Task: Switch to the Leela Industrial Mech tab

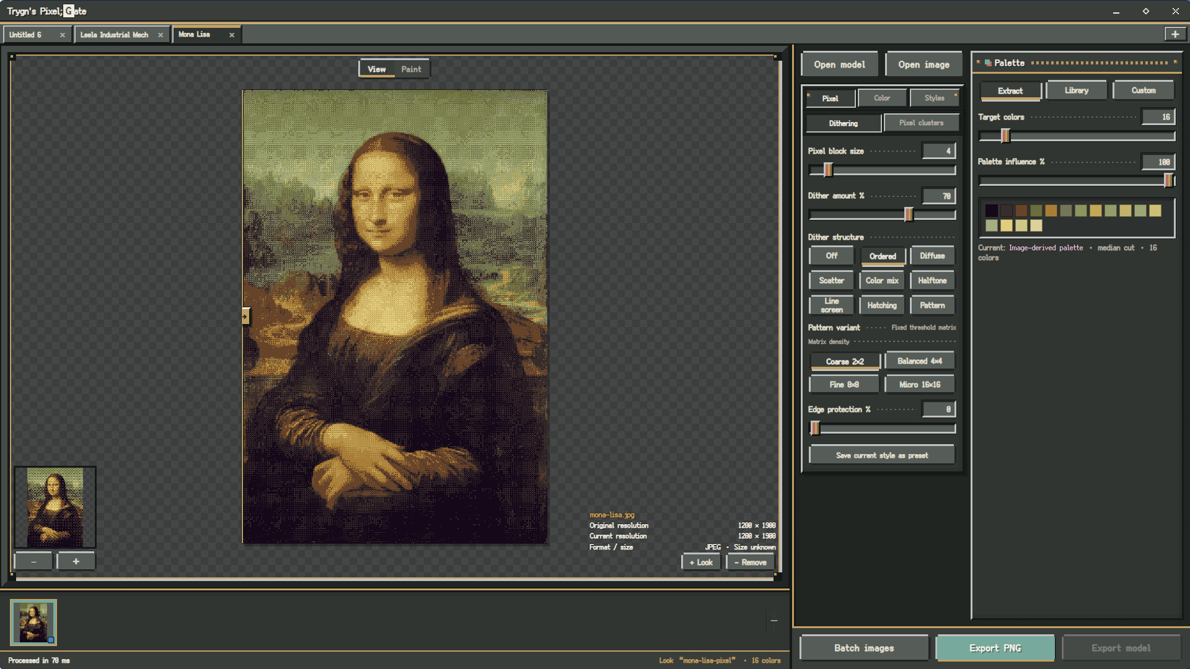Action: tap(115, 35)
